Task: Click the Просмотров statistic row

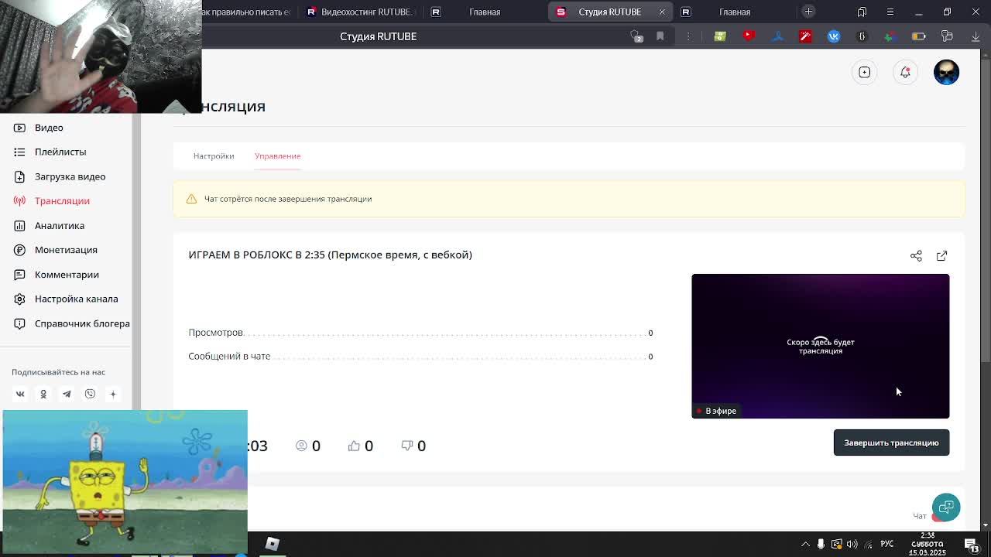Action: [x=420, y=333]
